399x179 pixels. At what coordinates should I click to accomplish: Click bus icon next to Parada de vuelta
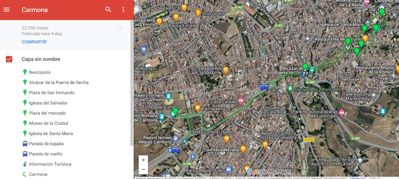click(x=25, y=154)
